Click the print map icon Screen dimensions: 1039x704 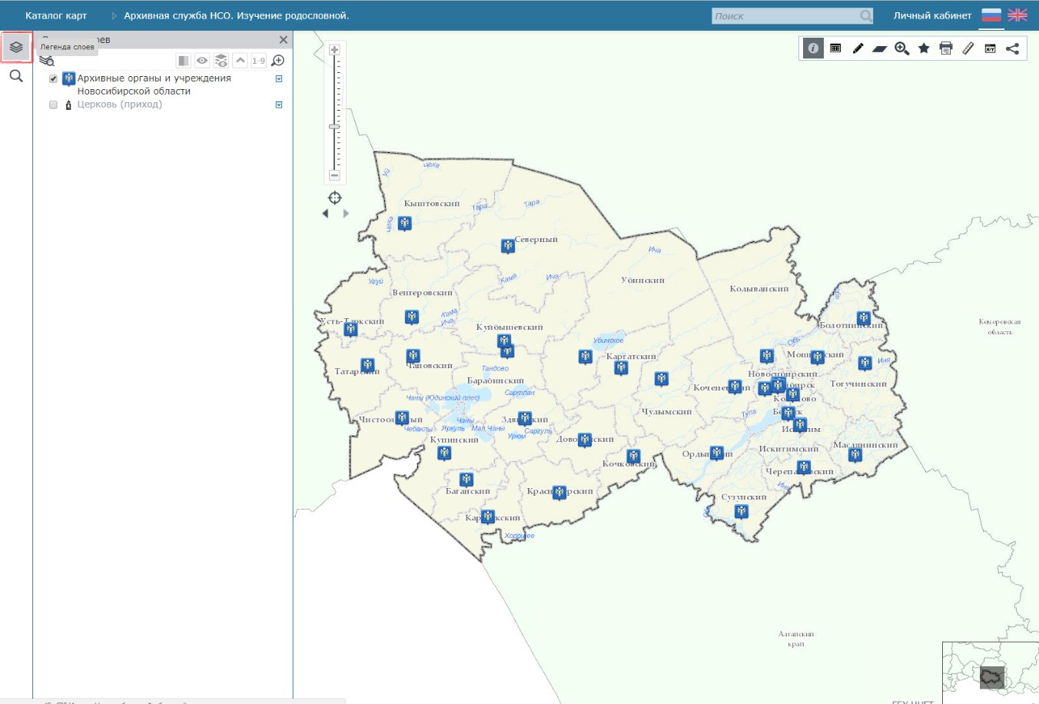(946, 48)
